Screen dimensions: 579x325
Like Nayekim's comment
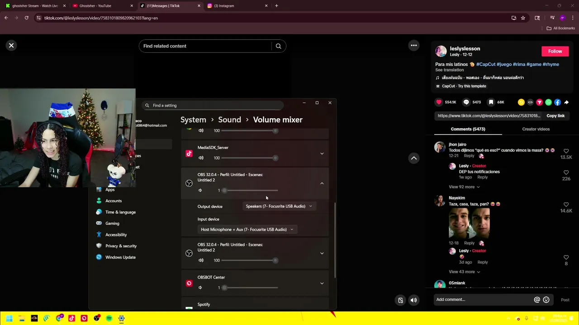tap(566, 205)
